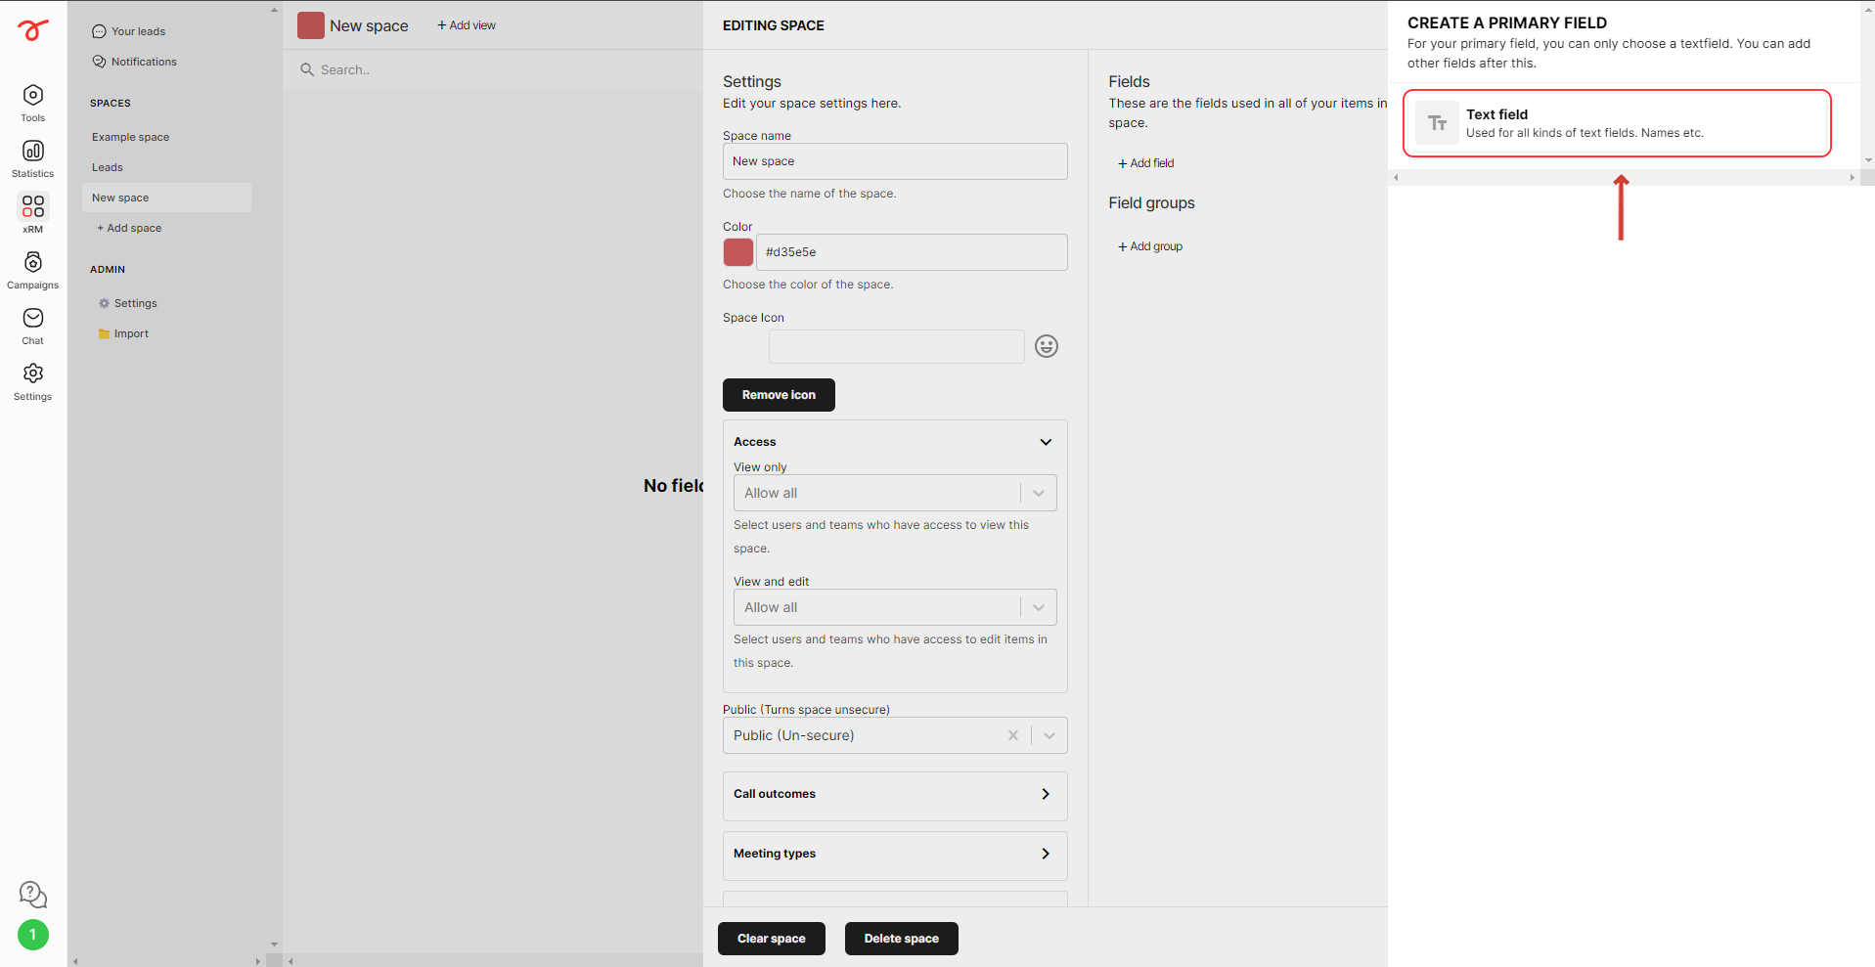Edit Space name input field
This screenshot has width=1875, height=967.
coord(895,161)
